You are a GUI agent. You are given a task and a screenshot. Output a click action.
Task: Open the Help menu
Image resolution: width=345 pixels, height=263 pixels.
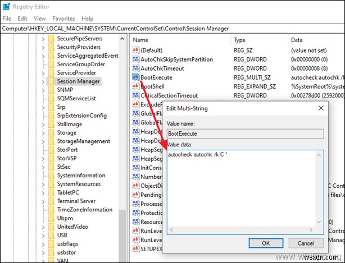[87, 19]
